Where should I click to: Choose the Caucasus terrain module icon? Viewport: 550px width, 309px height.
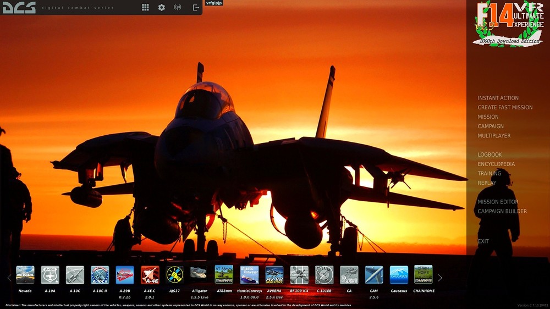pos(399,275)
